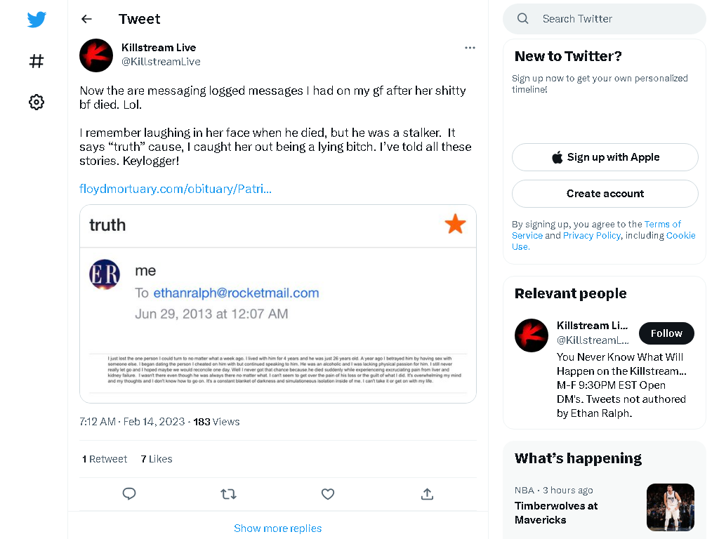Follow Killstream Live in Relevant people
The height and width of the screenshot is (539, 719).
coord(666,333)
